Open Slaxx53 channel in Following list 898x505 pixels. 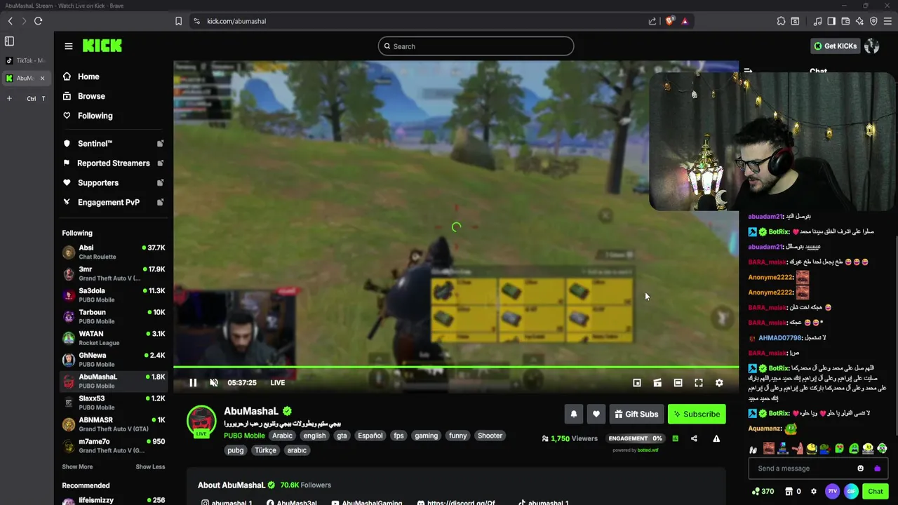(x=114, y=403)
